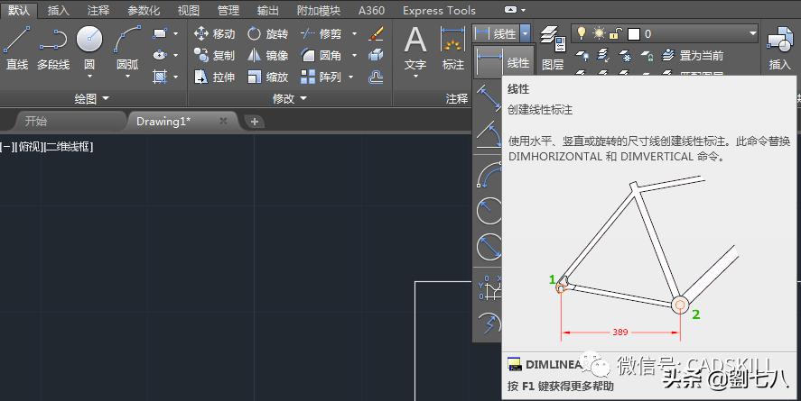Select the 直线 line tool

[16, 50]
